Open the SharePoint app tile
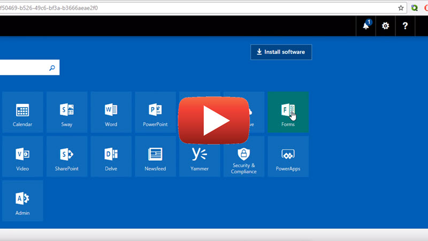This screenshot has height=241, width=428. pos(66,156)
